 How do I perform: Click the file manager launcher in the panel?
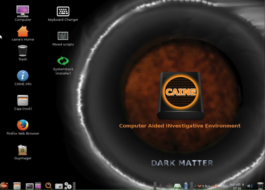pyautogui.click(x=17, y=186)
